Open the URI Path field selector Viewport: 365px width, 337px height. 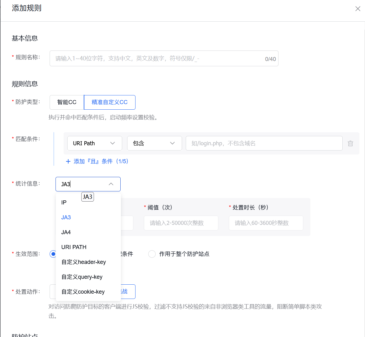[x=95, y=143]
